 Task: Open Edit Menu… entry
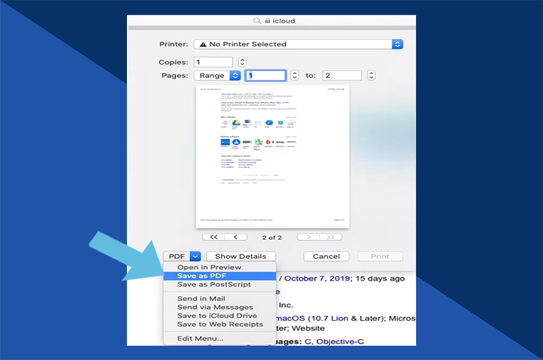[x=200, y=338]
